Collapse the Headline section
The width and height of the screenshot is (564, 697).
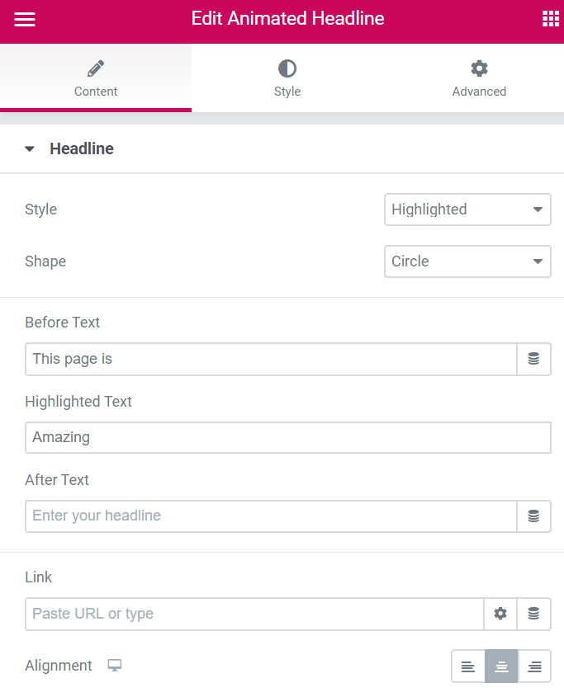click(30, 149)
